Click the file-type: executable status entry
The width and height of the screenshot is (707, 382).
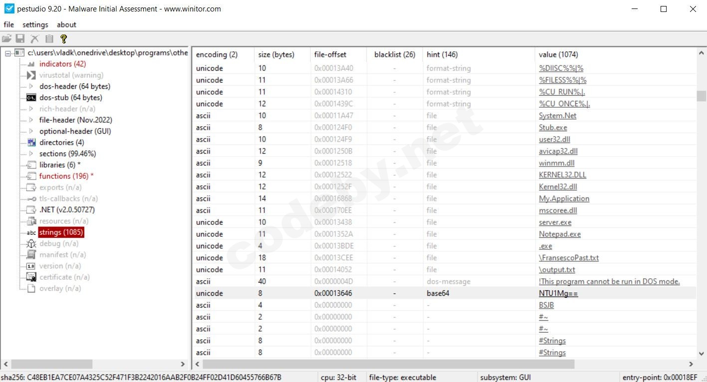(403, 377)
